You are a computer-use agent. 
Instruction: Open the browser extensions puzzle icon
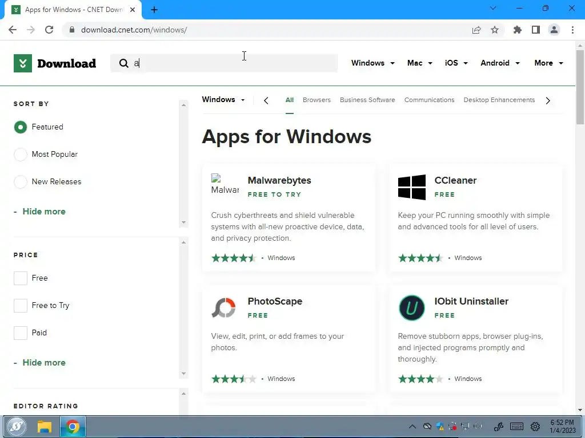[x=518, y=30]
